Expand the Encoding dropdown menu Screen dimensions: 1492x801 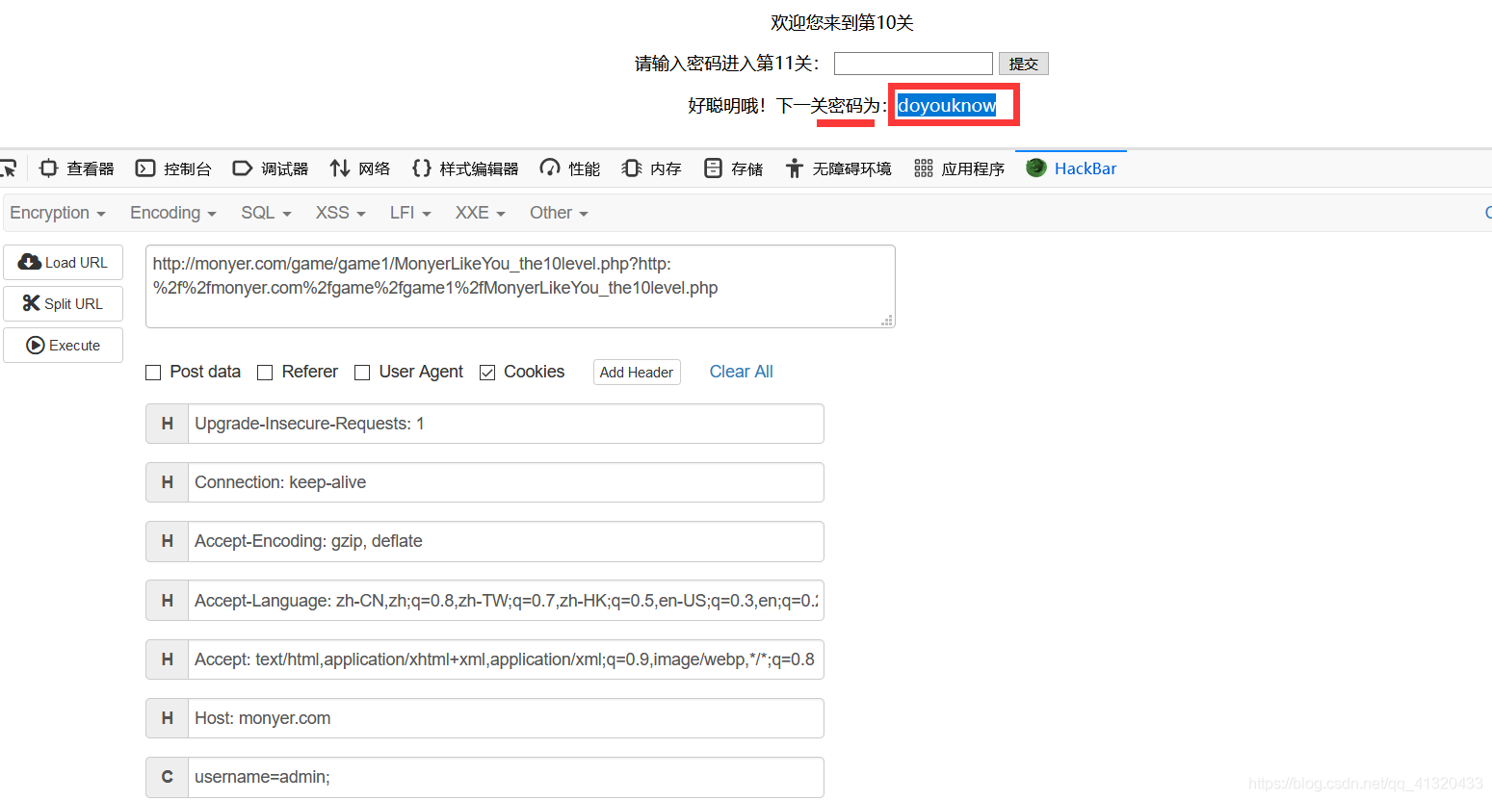173,213
